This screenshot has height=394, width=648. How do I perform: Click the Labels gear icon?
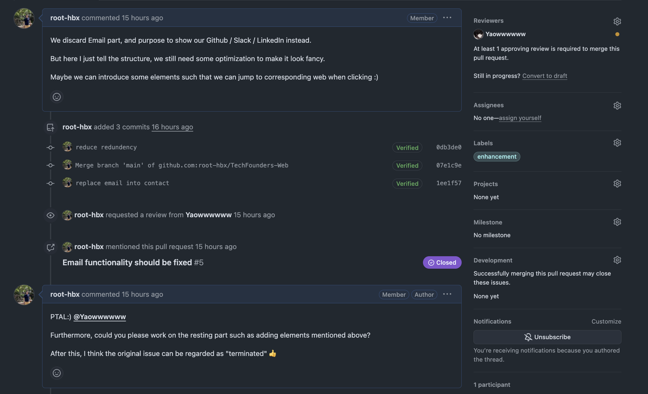tap(617, 143)
